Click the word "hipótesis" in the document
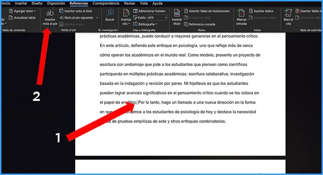 197,83
